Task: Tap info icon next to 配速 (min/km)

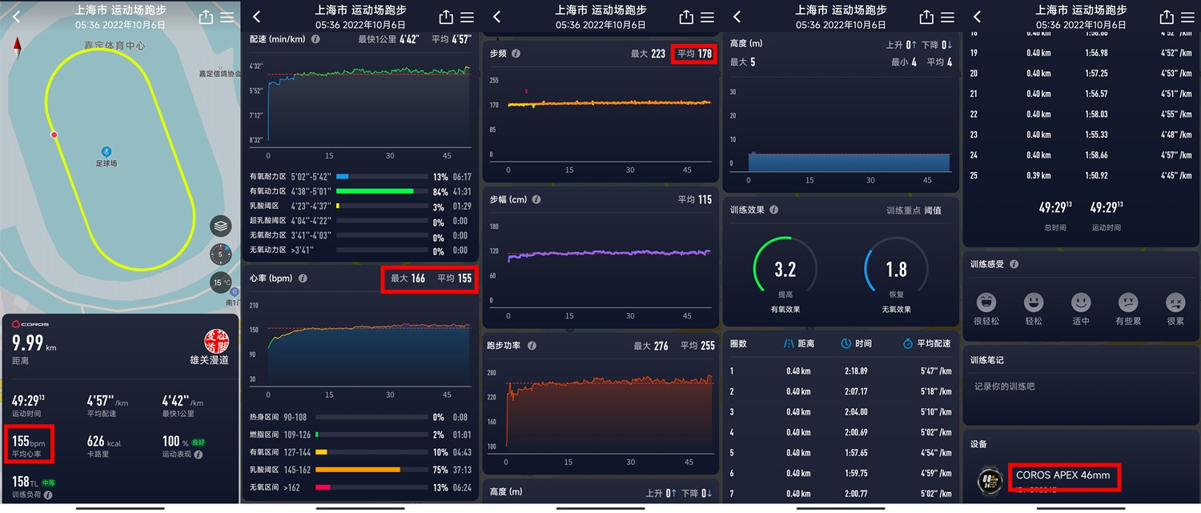Action: [x=315, y=38]
